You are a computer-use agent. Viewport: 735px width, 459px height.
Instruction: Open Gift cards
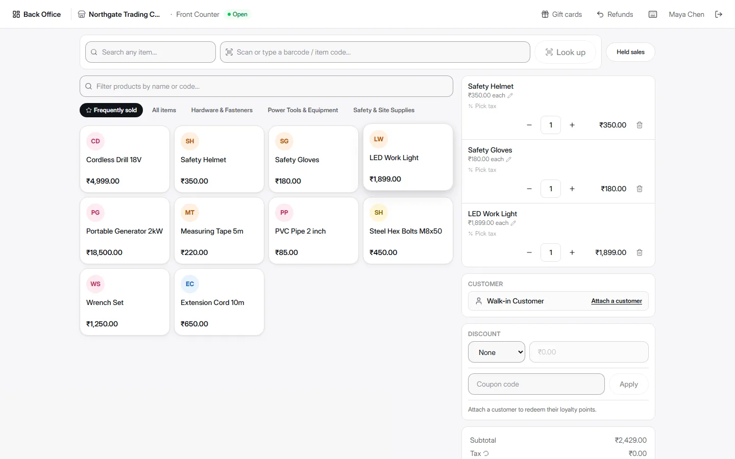pos(561,14)
